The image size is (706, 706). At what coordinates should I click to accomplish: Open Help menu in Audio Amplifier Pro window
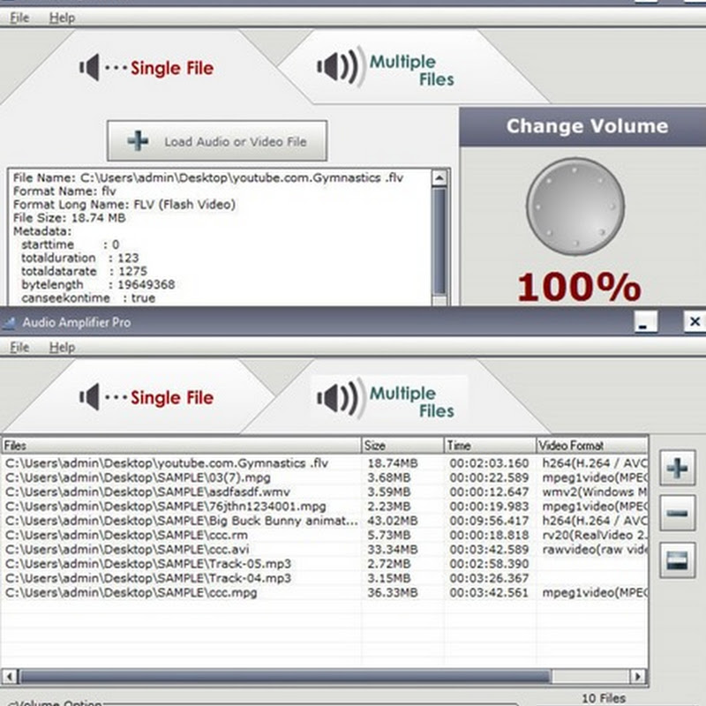click(62, 348)
